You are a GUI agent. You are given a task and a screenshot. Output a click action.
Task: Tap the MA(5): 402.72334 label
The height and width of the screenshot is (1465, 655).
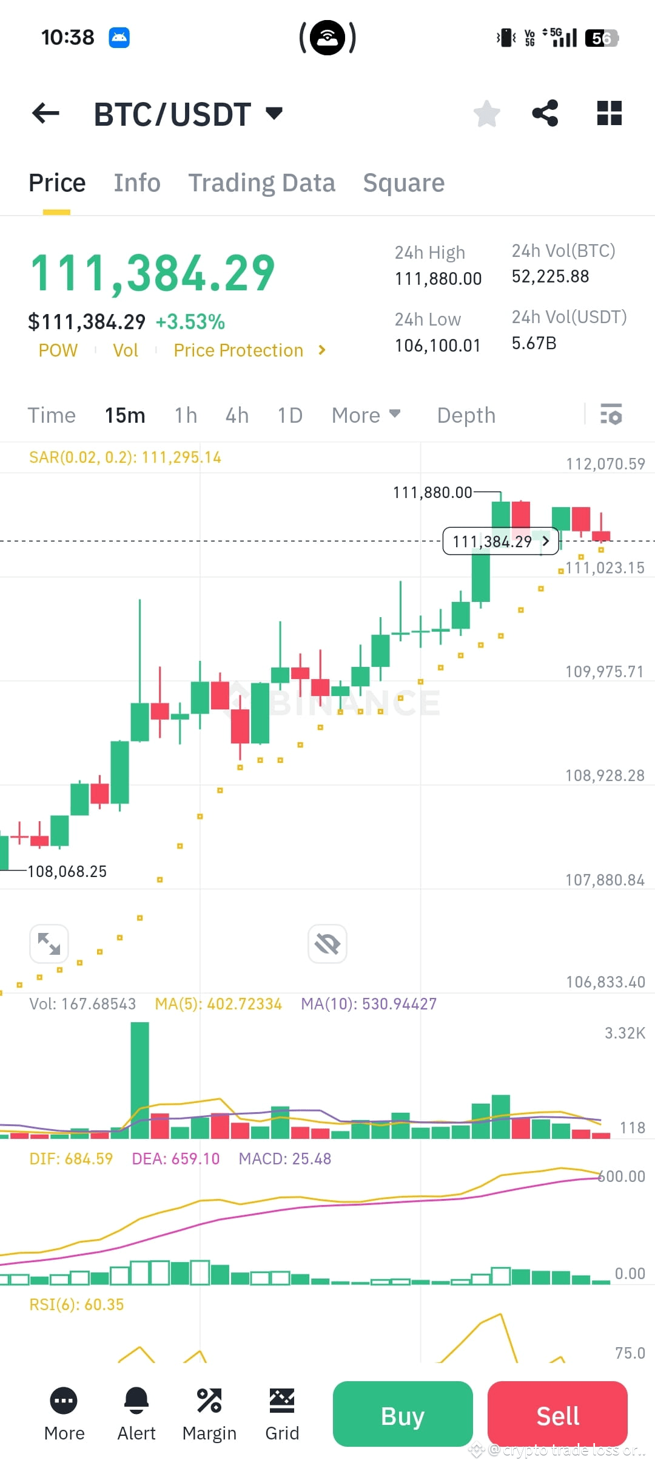218,1004
